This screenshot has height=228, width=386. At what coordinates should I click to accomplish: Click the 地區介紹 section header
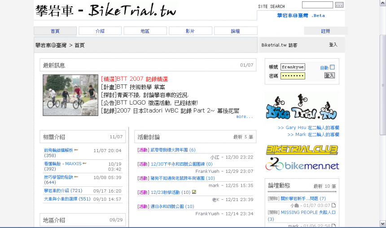tap(83, 220)
